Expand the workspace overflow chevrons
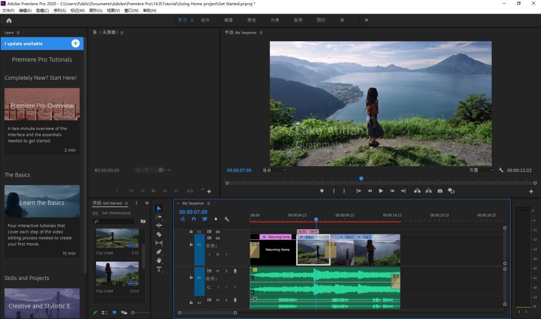The image size is (541, 319). click(x=366, y=20)
